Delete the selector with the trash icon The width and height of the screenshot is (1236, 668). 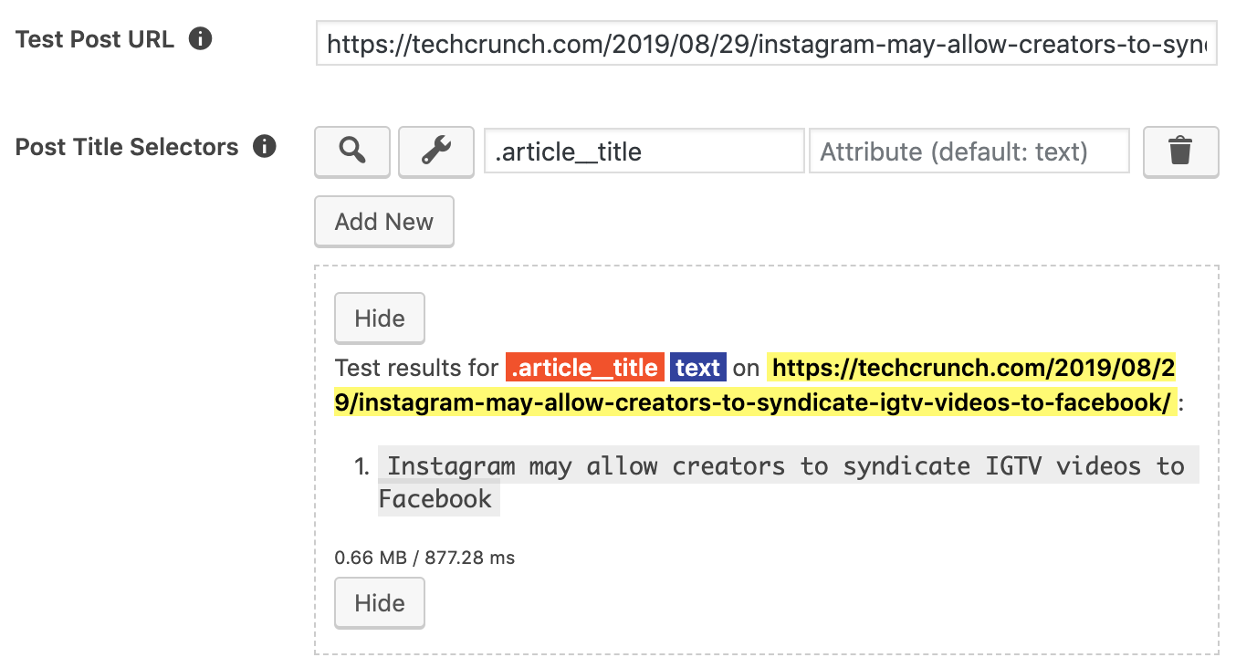[x=1180, y=151]
